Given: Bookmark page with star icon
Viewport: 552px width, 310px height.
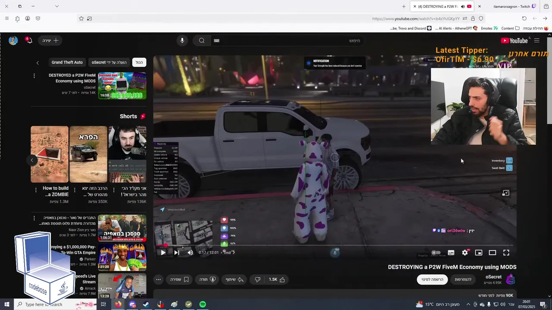Looking at the screenshot, I should click(81, 19).
